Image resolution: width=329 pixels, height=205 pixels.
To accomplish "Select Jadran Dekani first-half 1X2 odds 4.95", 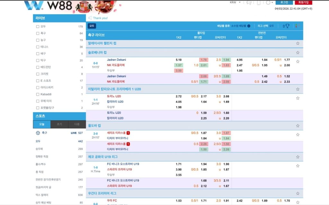I will point(239,60).
